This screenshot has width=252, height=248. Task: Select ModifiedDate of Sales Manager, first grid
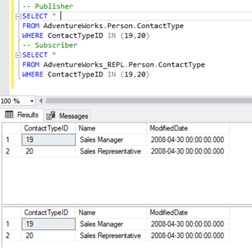(187, 140)
